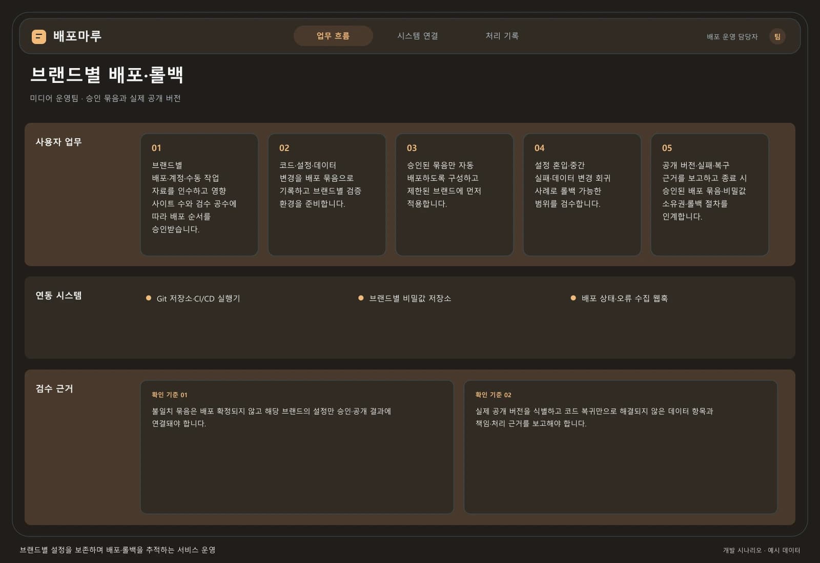Click the 배포마루 brand name
820x563 pixels.
tap(77, 36)
